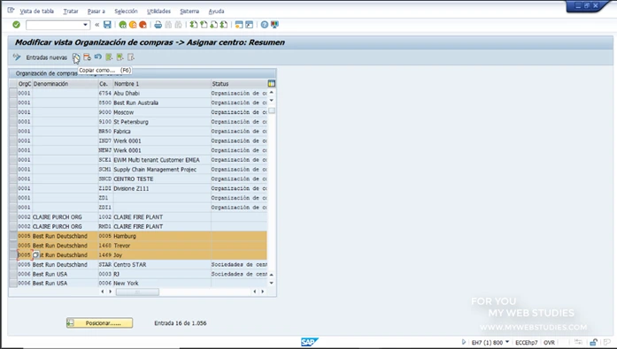Click the horizontal scrollbar thumb
This screenshot has height=349, width=617.
click(x=137, y=292)
